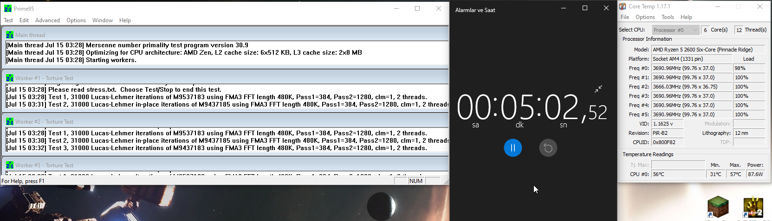Click the Core(s) count field

705,30
